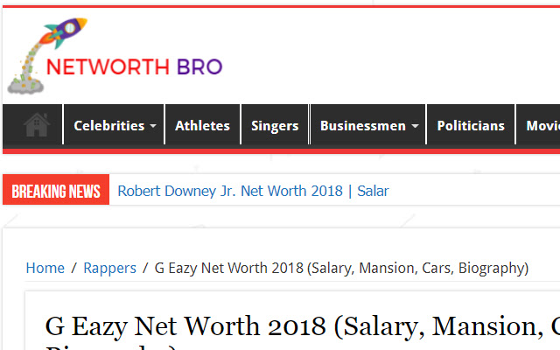Go to Home via the breadcrumb

pyautogui.click(x=45, y=268)
